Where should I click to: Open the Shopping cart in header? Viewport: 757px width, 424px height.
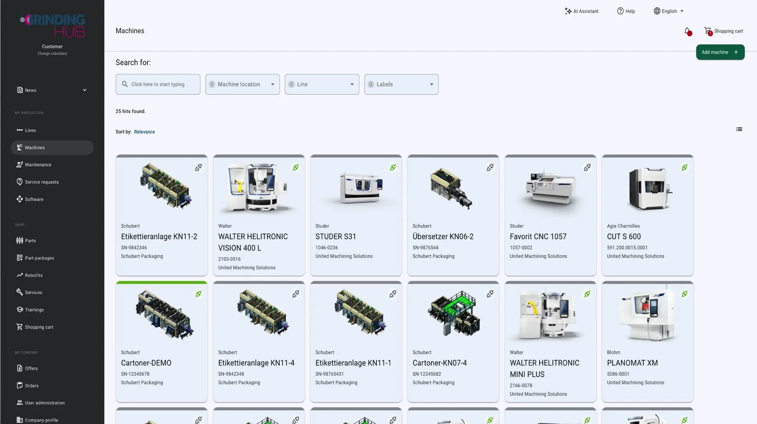click(723, 31)
